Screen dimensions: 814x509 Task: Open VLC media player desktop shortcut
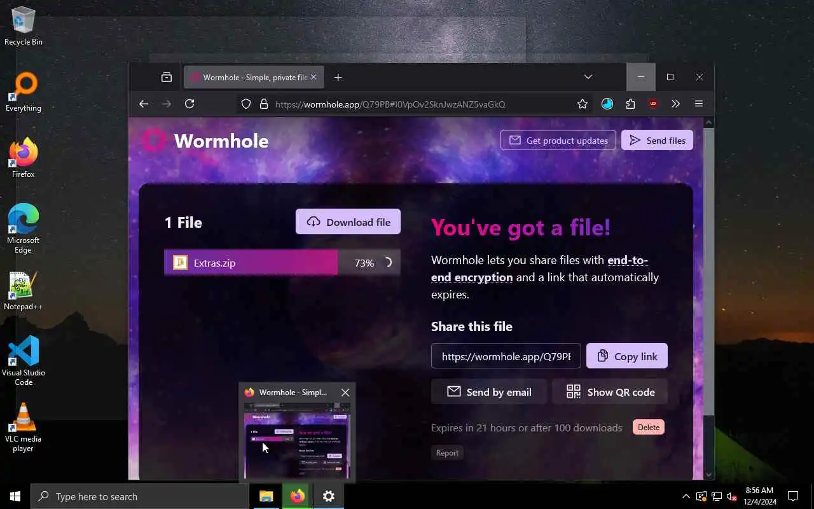[x=24, y=428]
